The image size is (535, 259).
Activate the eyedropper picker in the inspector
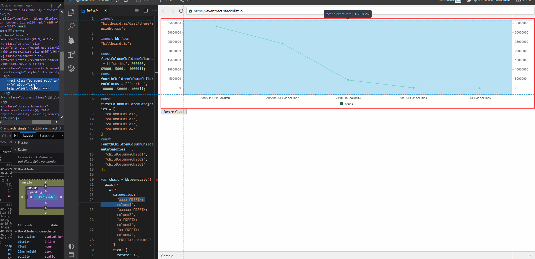tap(59, 6)
